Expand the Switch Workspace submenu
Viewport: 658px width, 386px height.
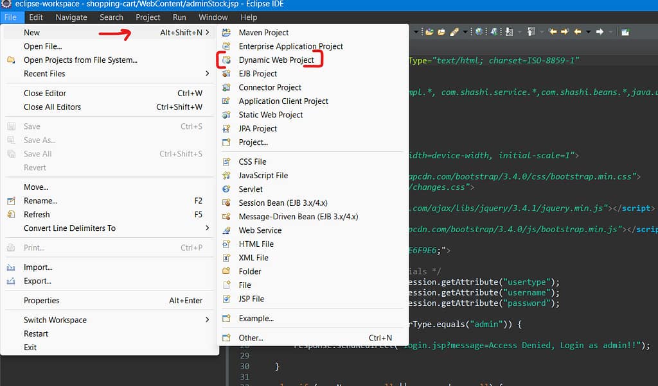(x=55, y=319)
